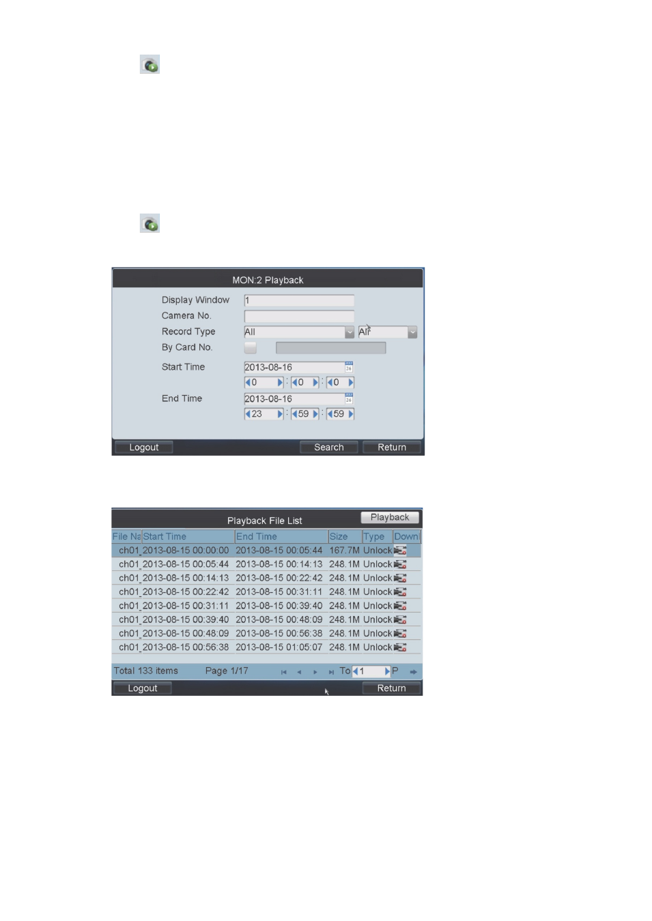Select row ending 2013-08-15 01:05:07
652x921 pixels.
tap(266, 647)
